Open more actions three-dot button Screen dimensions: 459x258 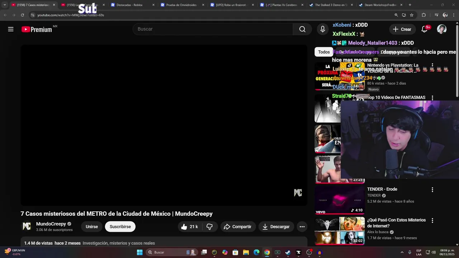tap(302, 226)
